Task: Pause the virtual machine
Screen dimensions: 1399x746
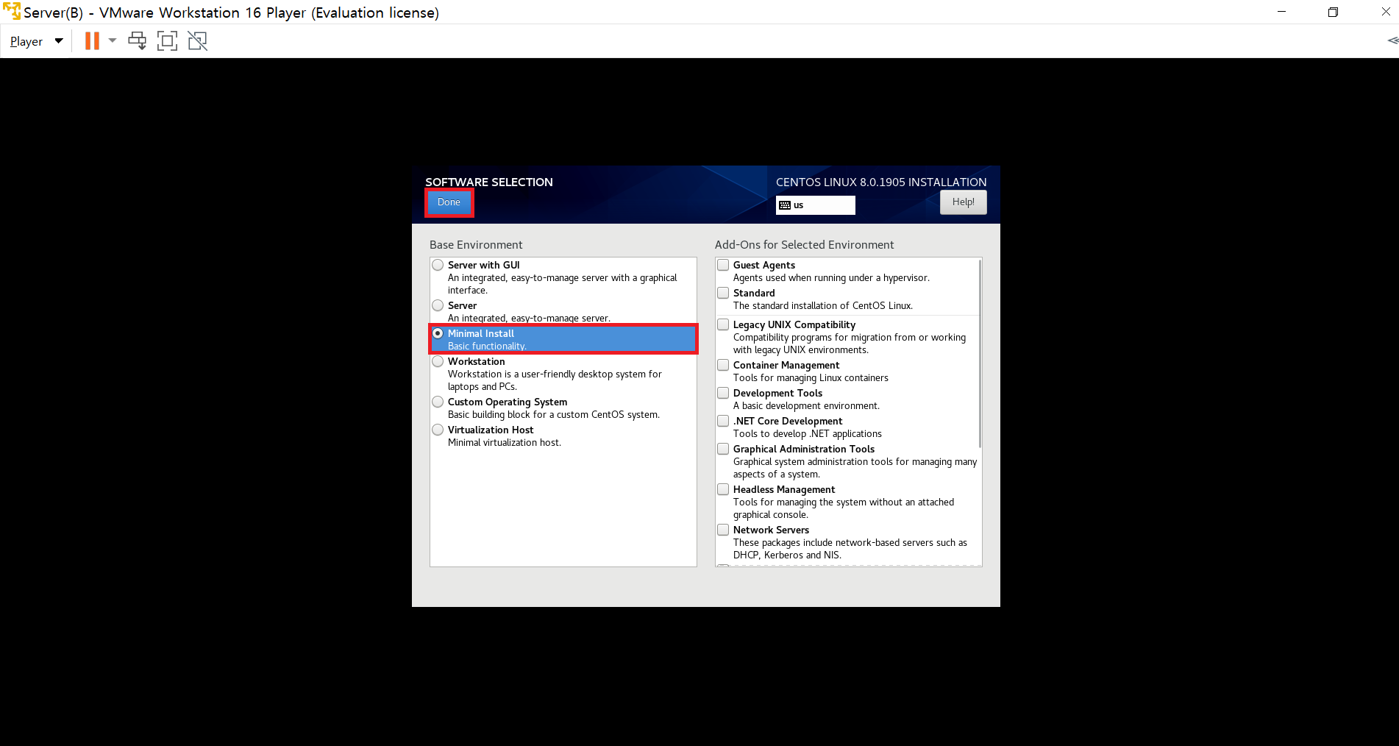Action: pyautogui.click(x=92, y=41)
